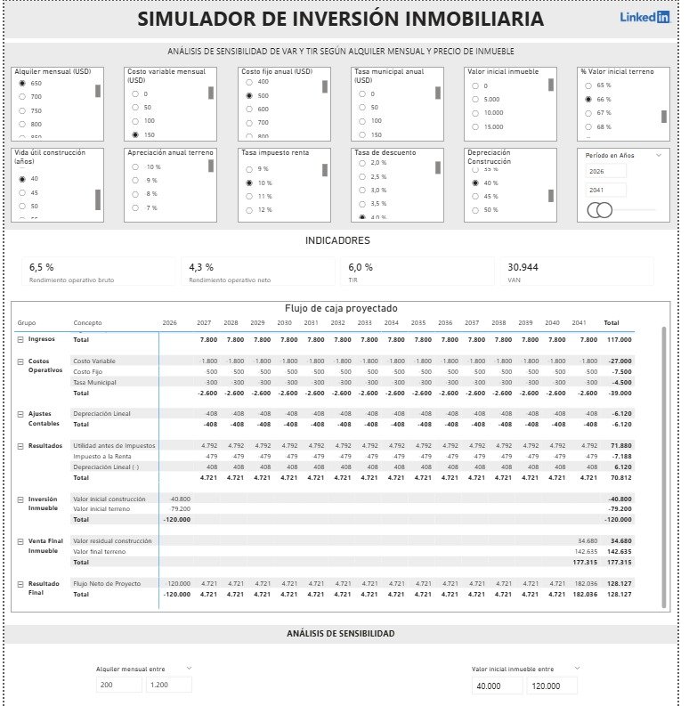Collapse the Ajustes Contables group

[20, 414]
